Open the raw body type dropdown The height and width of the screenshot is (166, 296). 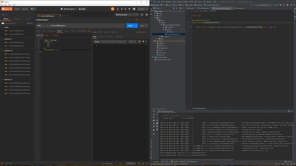pyautogui.click(x=40, y=35)
